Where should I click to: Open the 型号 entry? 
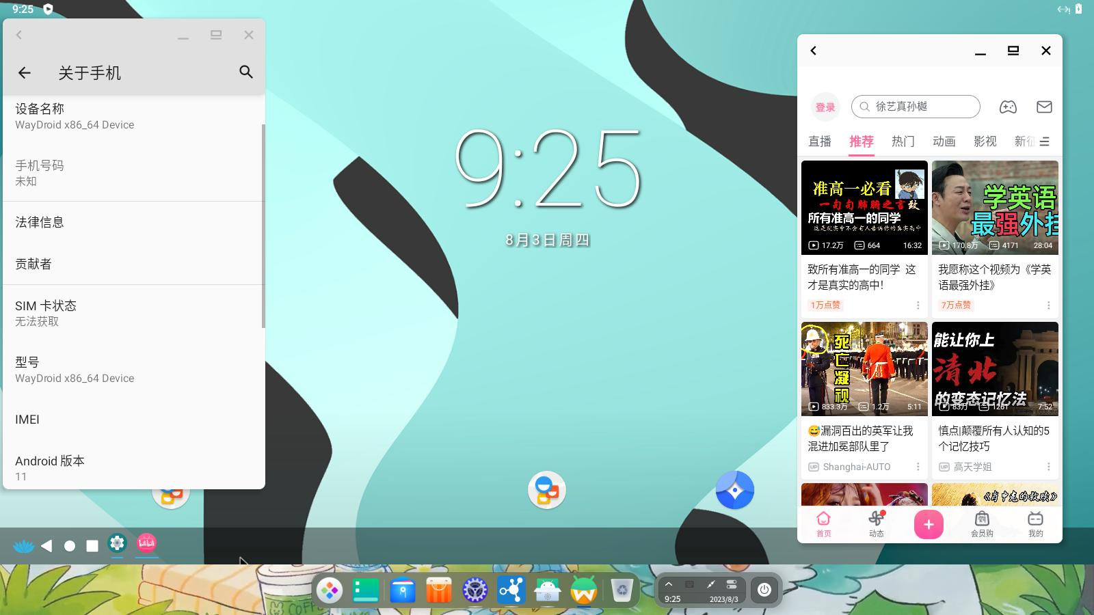click(133, 370)
